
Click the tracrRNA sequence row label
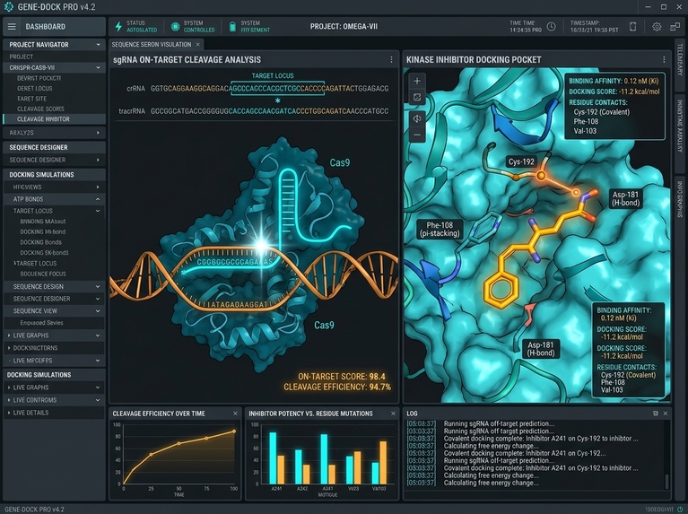132,111
